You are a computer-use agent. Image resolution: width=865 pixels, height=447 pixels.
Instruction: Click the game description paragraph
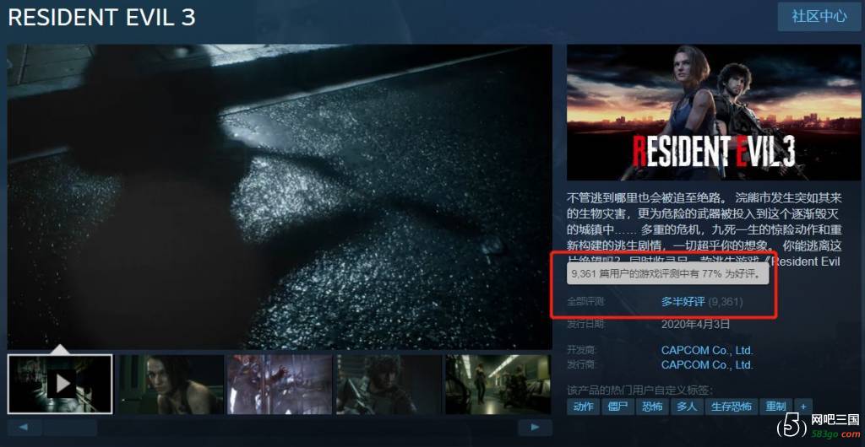pos(705,229)
